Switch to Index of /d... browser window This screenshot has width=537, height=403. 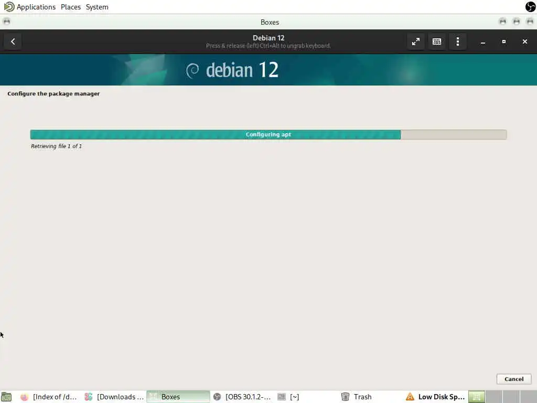pyautogui.click(x=49, y=397)
